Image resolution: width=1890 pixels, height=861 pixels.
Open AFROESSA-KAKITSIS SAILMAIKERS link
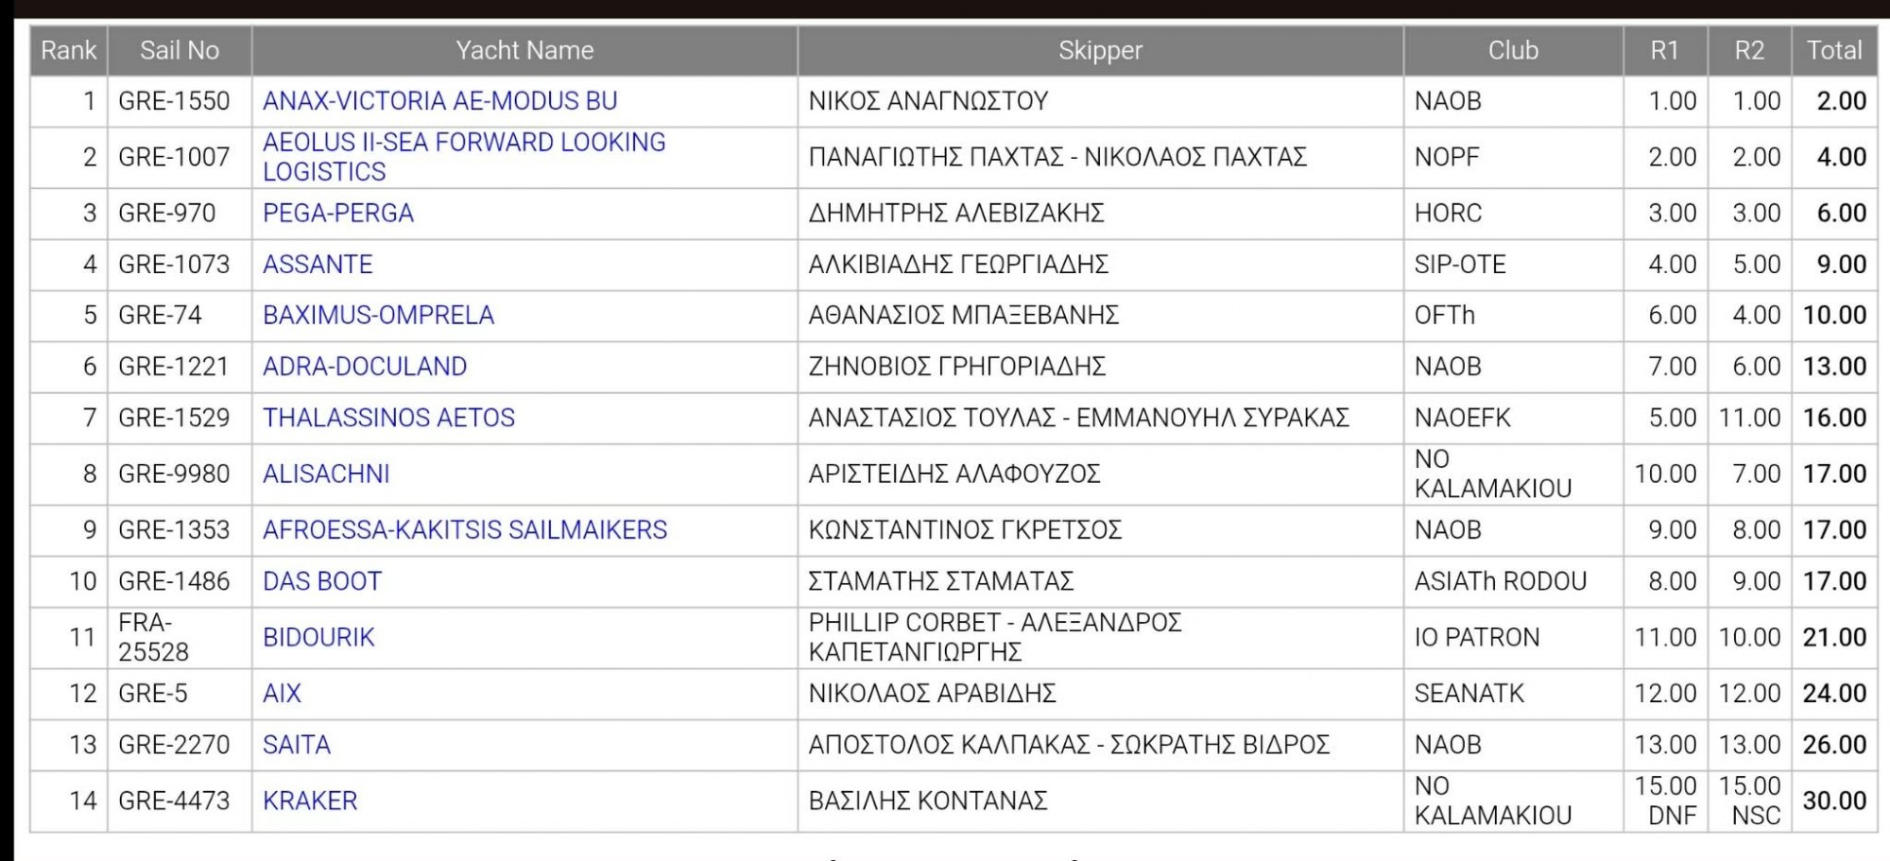[465, 530]
